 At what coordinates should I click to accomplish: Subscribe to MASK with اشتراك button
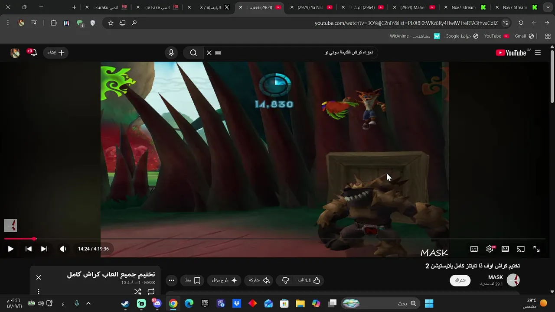pos(460,280)
